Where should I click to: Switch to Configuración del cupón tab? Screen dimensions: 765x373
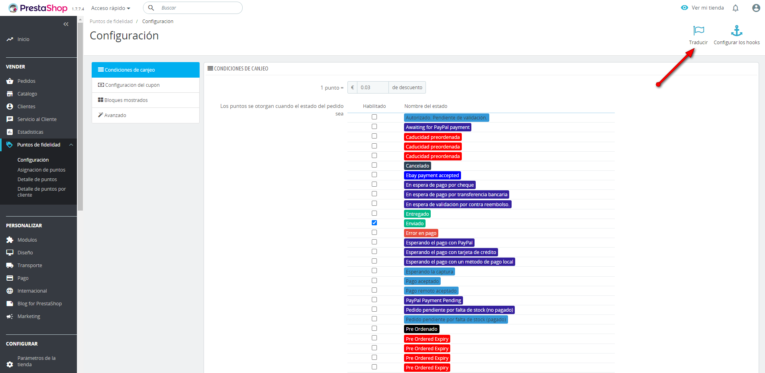point(132,85)
